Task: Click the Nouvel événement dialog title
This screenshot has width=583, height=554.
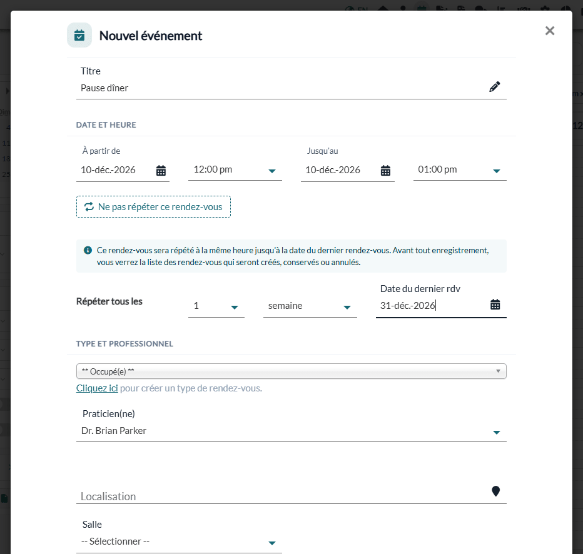Action: pos(151,36)
